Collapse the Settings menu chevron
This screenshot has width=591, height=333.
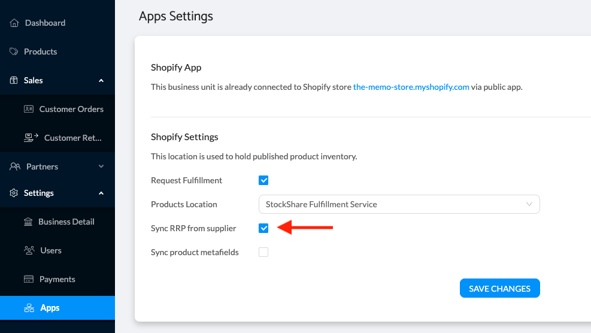pyautogui.click(x=101, y=193)
